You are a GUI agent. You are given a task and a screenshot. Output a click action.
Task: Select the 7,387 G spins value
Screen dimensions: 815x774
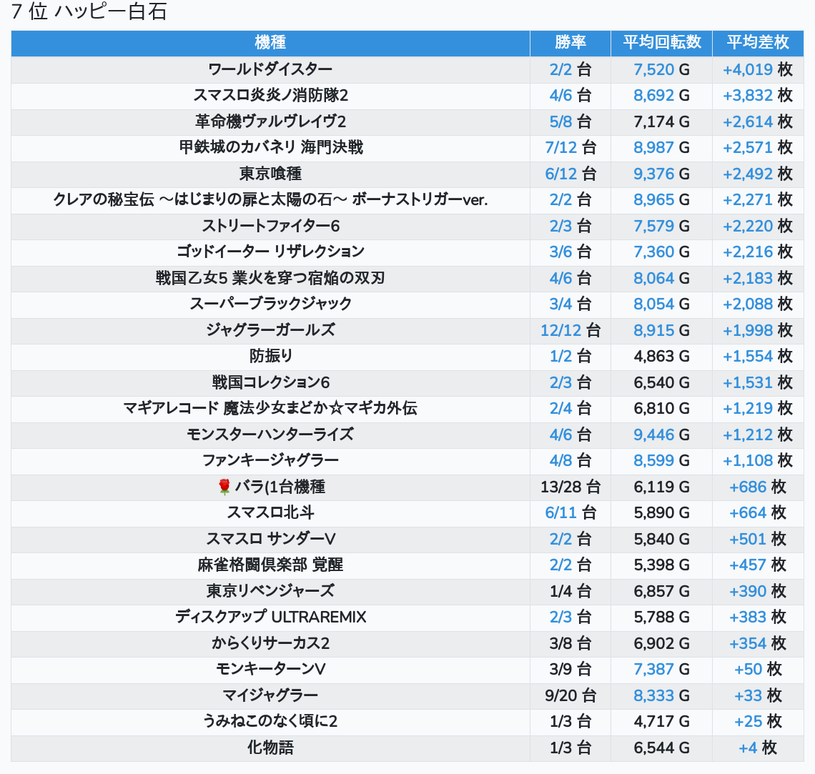pos(662,669)
